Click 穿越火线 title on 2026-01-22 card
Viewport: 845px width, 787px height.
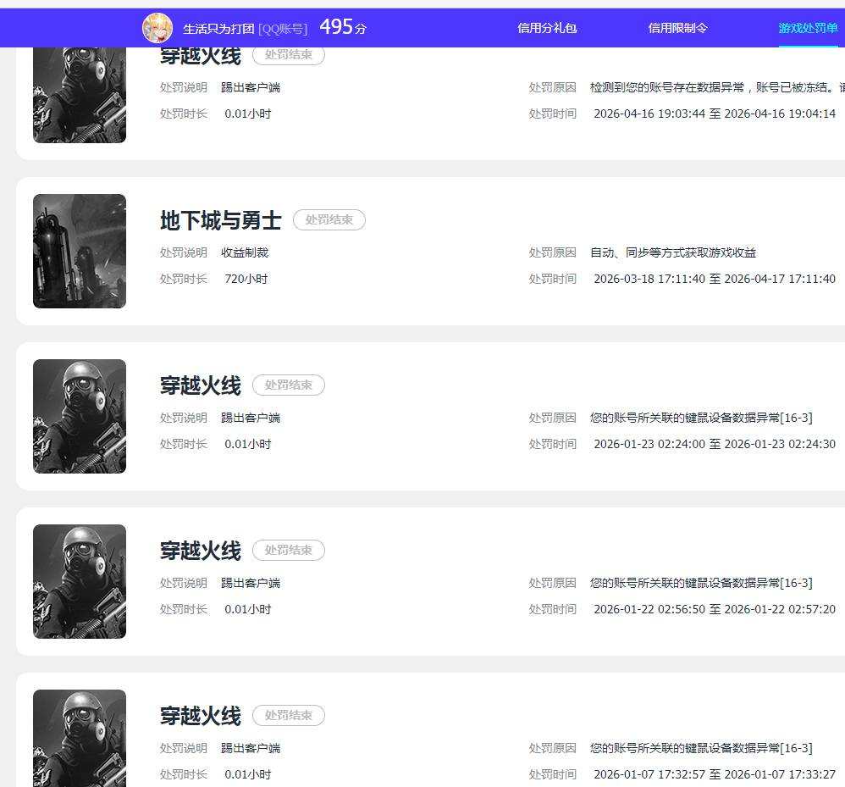coord(201,551)
